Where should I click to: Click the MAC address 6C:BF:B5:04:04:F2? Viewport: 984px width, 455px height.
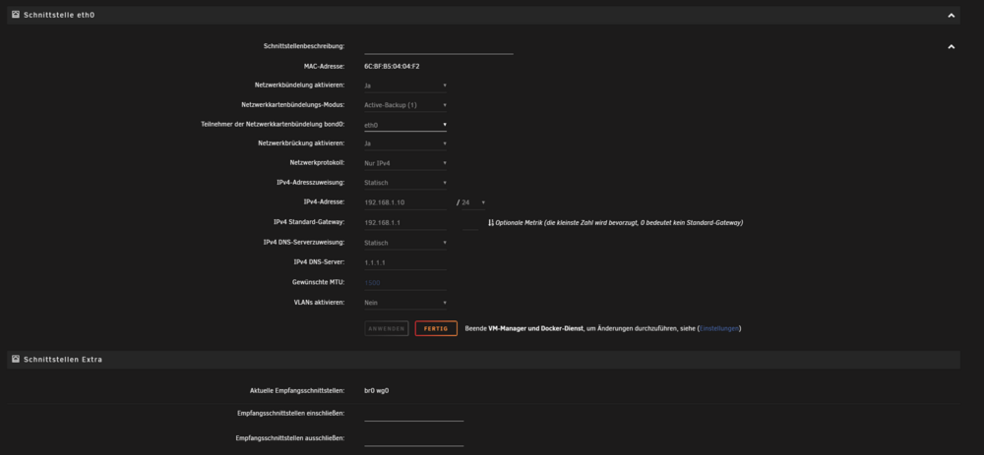click(393, 66)
